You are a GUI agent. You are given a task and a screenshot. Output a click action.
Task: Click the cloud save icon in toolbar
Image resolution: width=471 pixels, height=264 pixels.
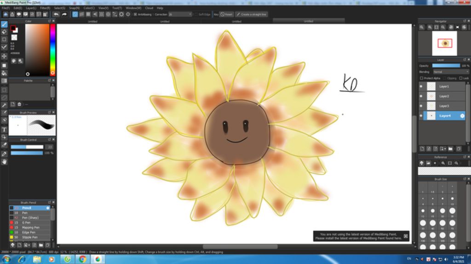[x=6, y=14]
